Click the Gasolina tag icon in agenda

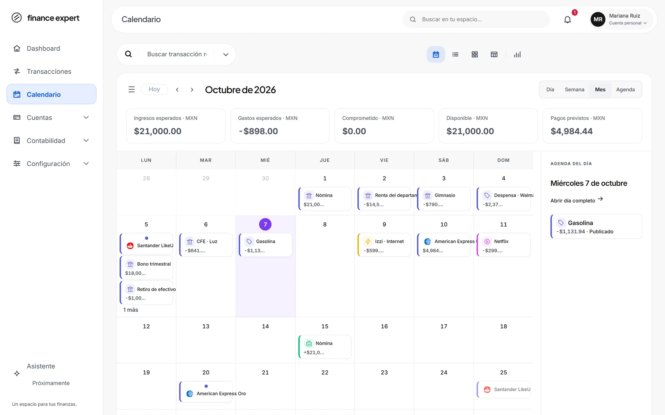(x=561, y=223)
